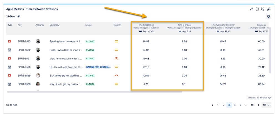This screenshot has height=116, width=277.
Task: Click the 'Updated 23 minutes ago' text
Action: pyautogui.click(x=260, y=97)
